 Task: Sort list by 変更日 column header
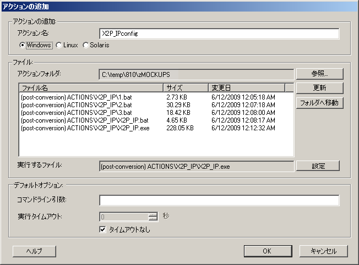pyautogui.click(x=246, y=87)
